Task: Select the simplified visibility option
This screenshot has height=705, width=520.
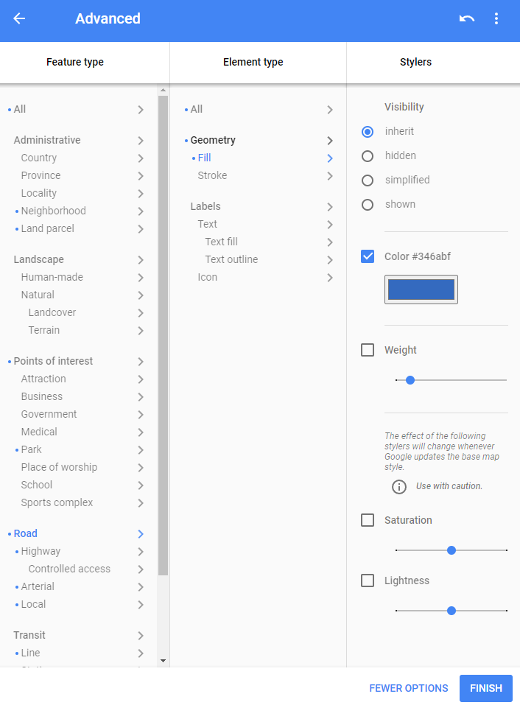Action: (368, 180)
